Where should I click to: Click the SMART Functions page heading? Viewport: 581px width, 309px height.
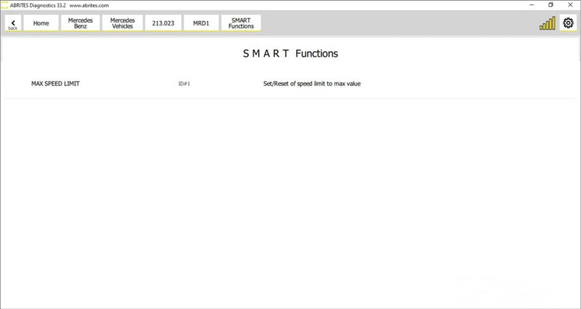pos(290,53)
